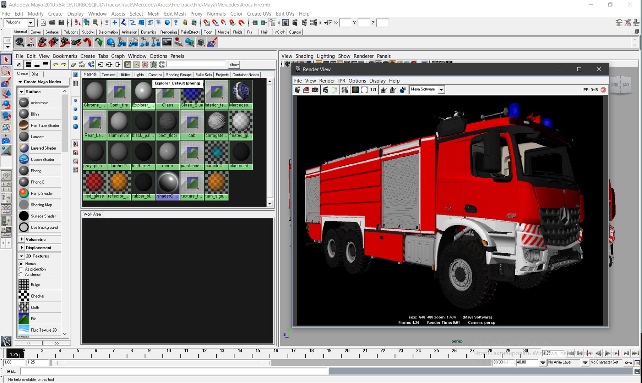Take a snapshot with the camera icon
Screen dimensions: 642x383
(315, 90)
